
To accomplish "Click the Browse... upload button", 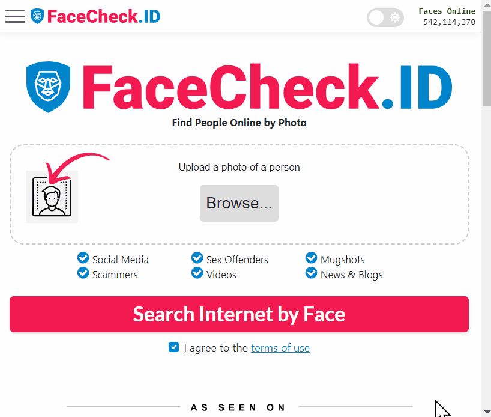I will coord(239,203).
